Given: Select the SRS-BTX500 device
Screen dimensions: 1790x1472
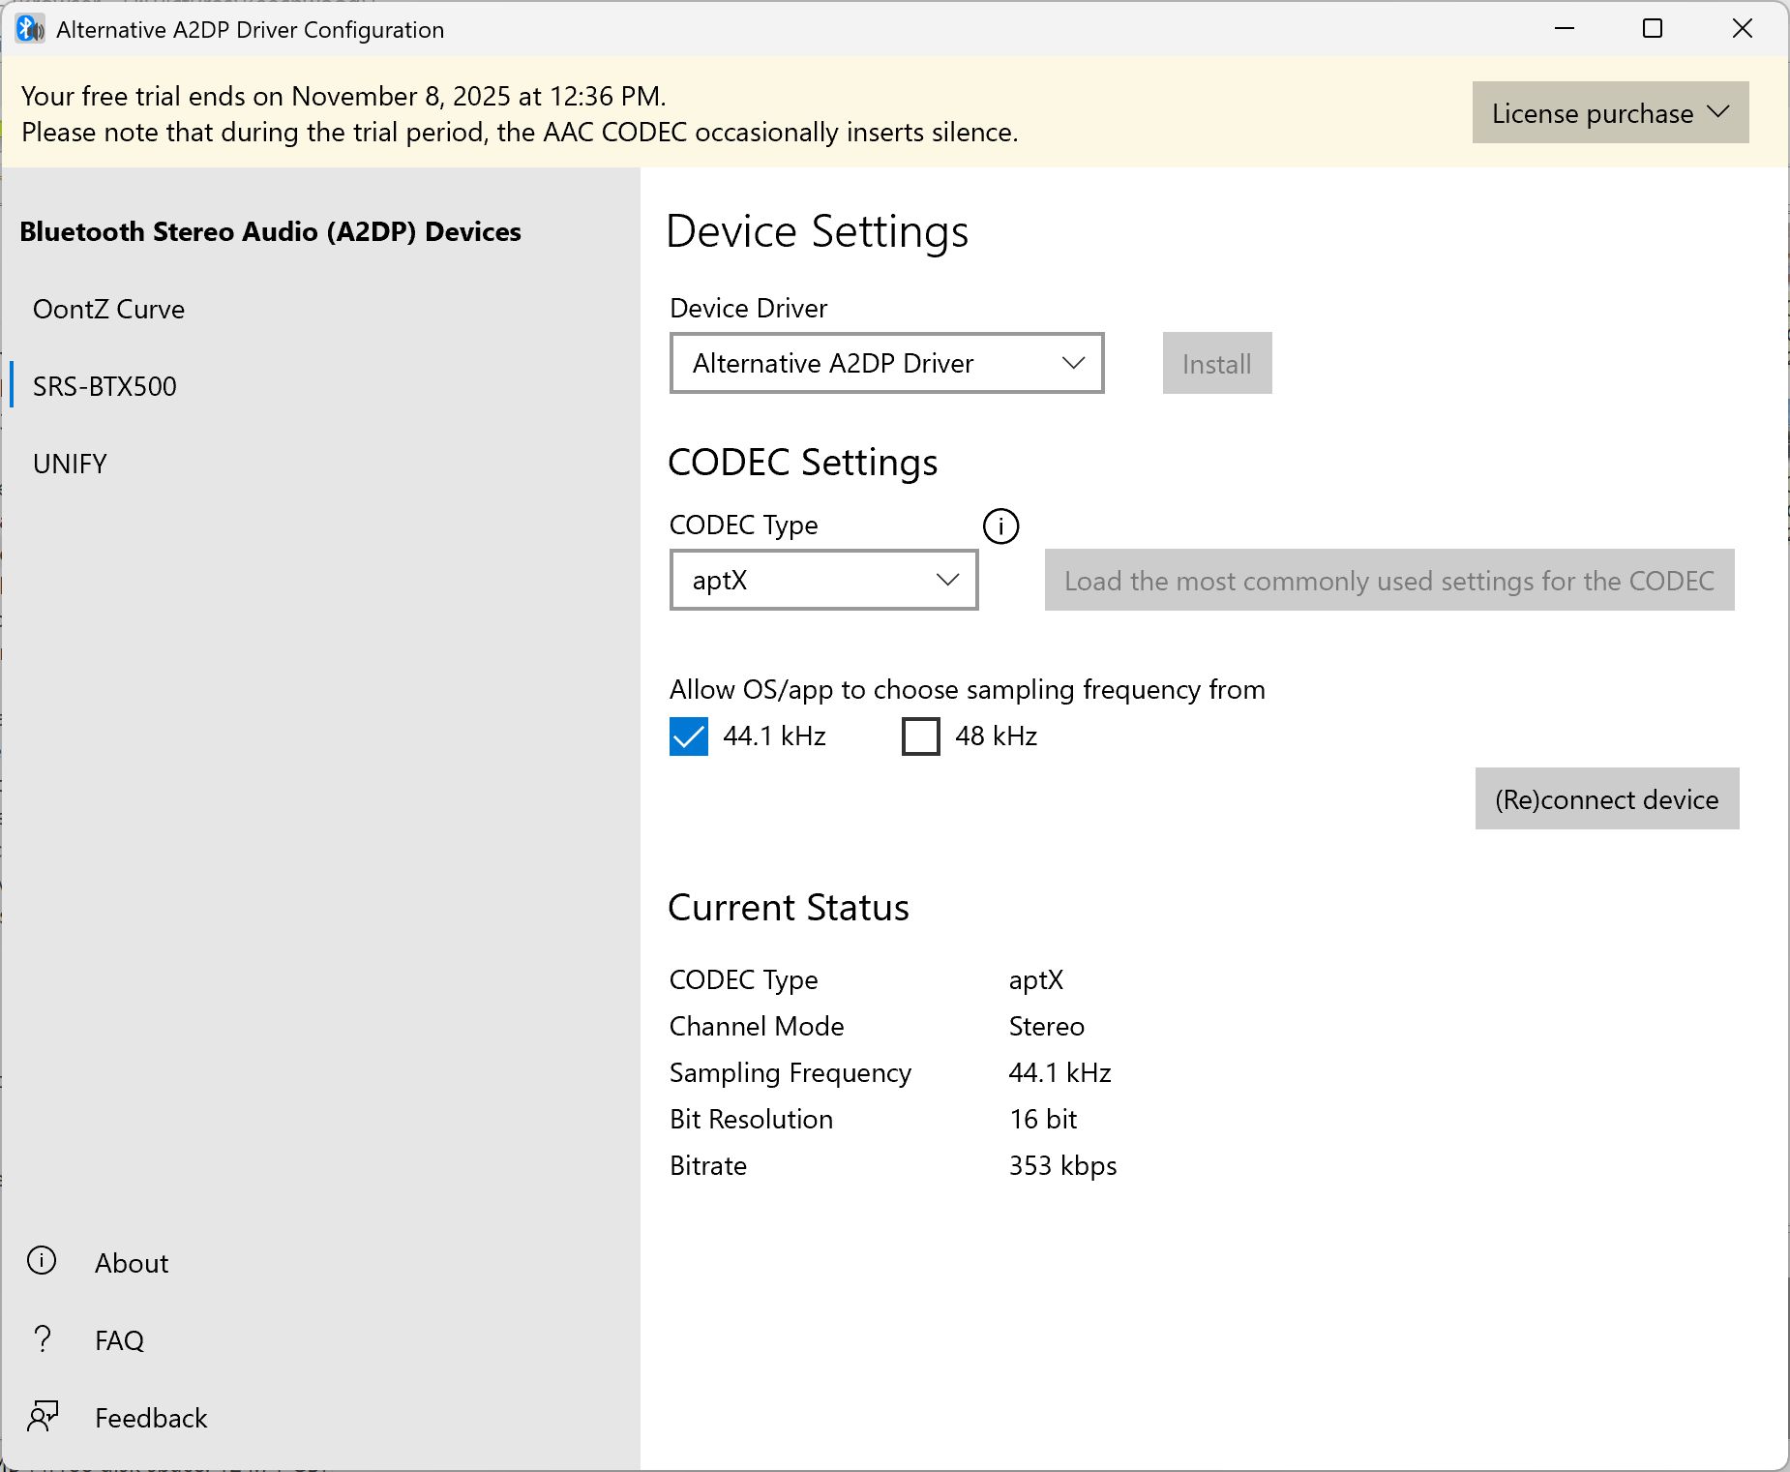Looking at the screenshot, I should tap(104, 387).
